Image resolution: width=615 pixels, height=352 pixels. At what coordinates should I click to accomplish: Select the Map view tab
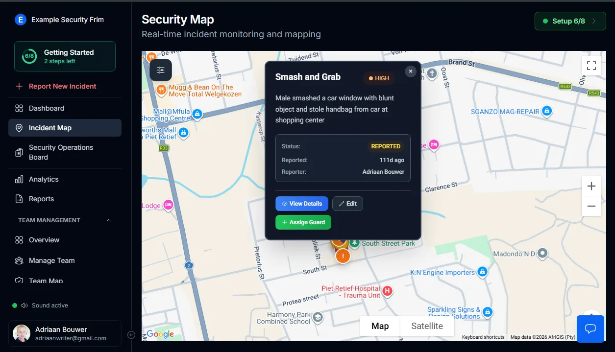(x=379, y=326)
